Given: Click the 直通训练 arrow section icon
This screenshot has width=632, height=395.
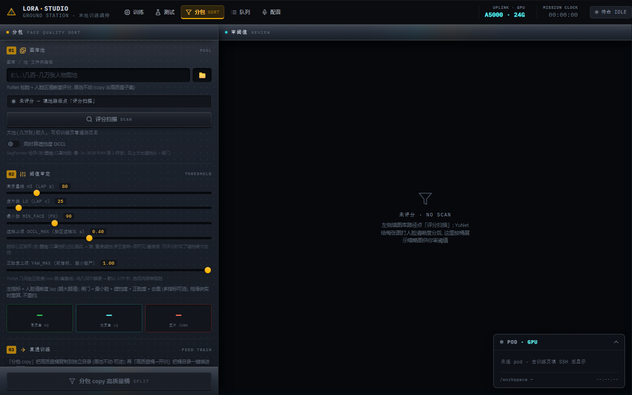Looking at the screenshot, I should (x=23, y=350).
